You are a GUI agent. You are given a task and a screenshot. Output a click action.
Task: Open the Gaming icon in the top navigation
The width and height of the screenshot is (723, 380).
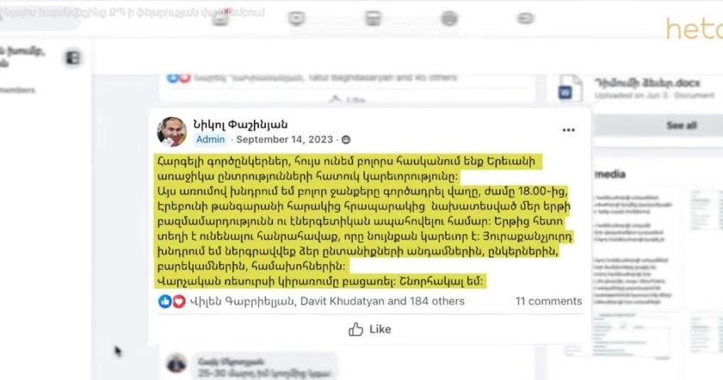pos(525,18)
